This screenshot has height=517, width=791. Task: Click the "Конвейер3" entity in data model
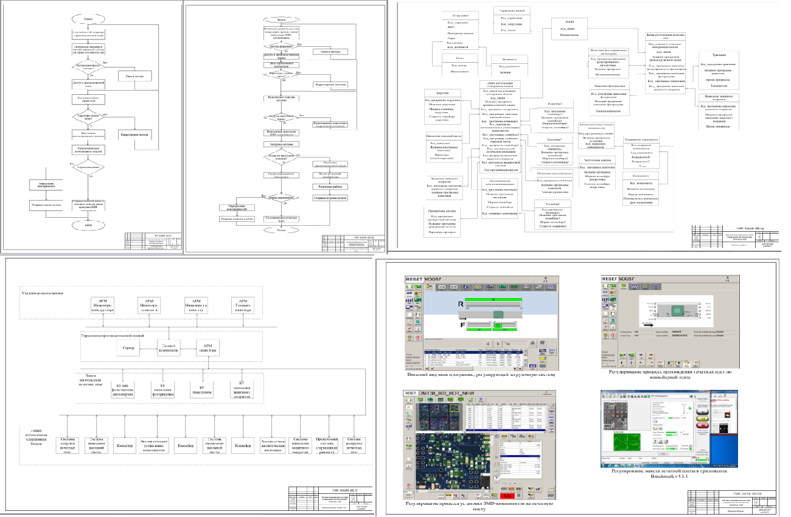(552, 215)
